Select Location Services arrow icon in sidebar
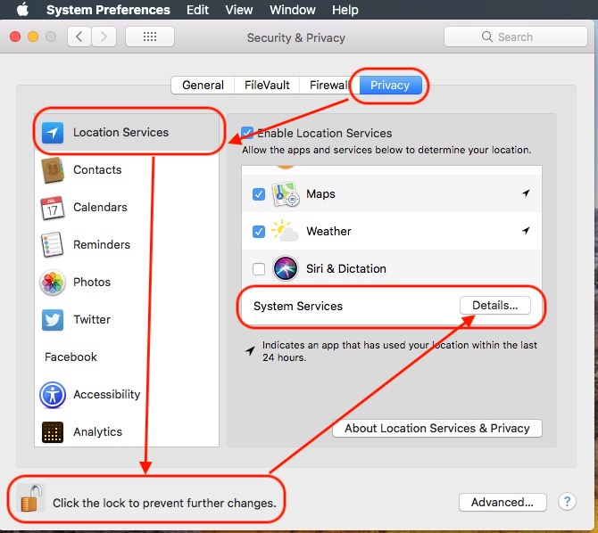This screenshot has width=598, height=533. pyautogui.click(x=53, y=133)
